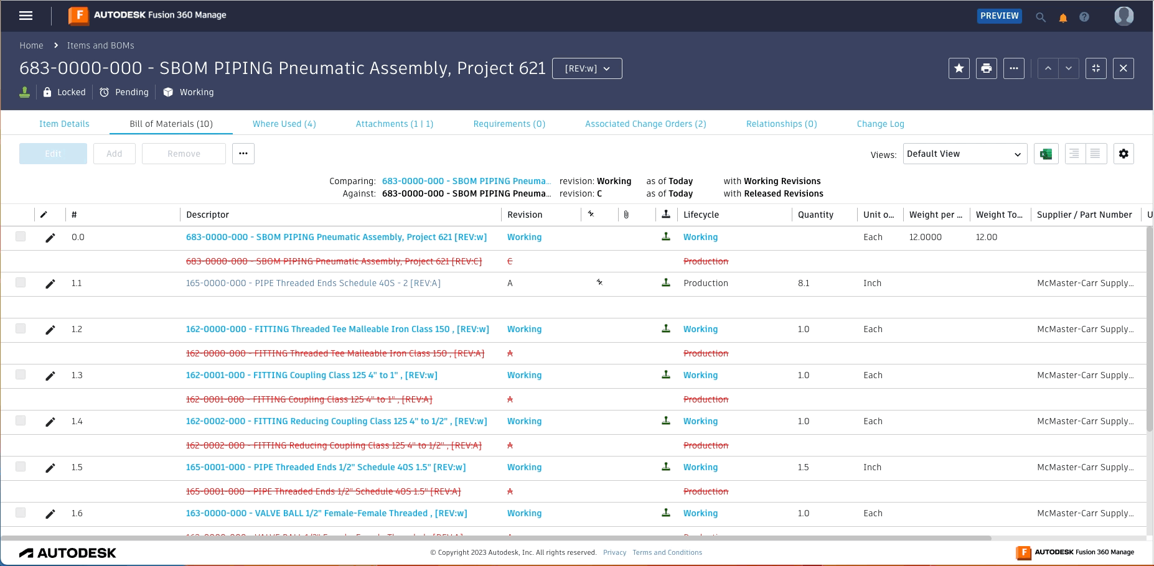The width and height of the screenshot is (1154, 566).
Task: Open the hamburger navigation menu
Action: (26, 16)
